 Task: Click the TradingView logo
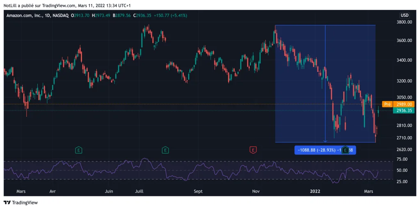click(21, 202)
